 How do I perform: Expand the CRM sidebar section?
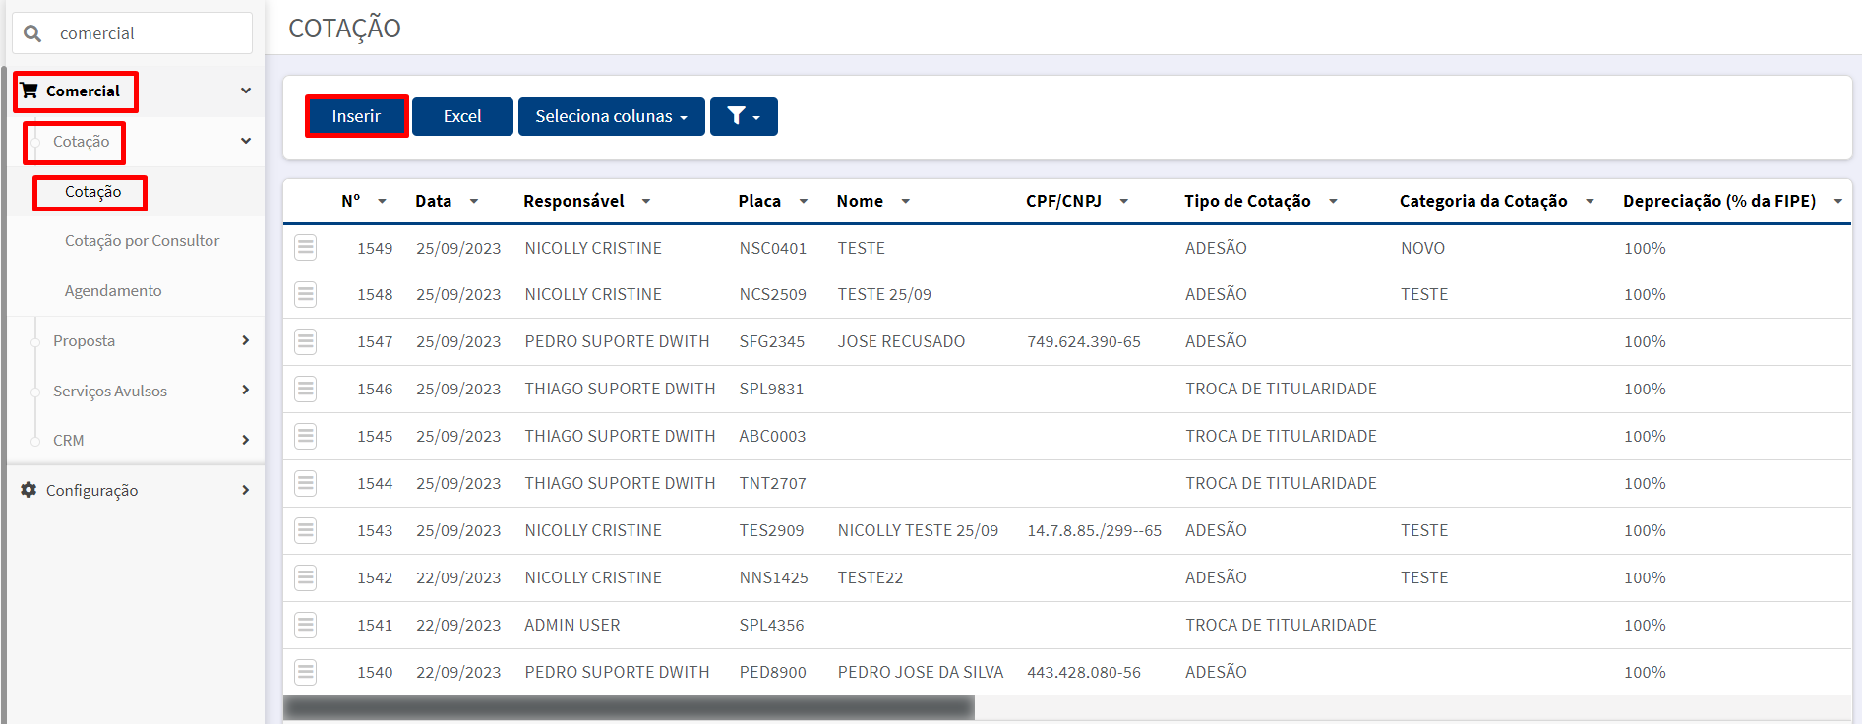[136, 440]
